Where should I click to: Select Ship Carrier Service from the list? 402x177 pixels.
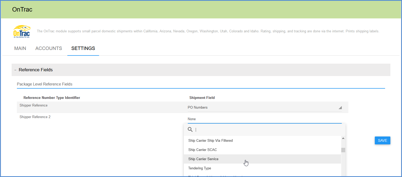click(x=203, y=159)
